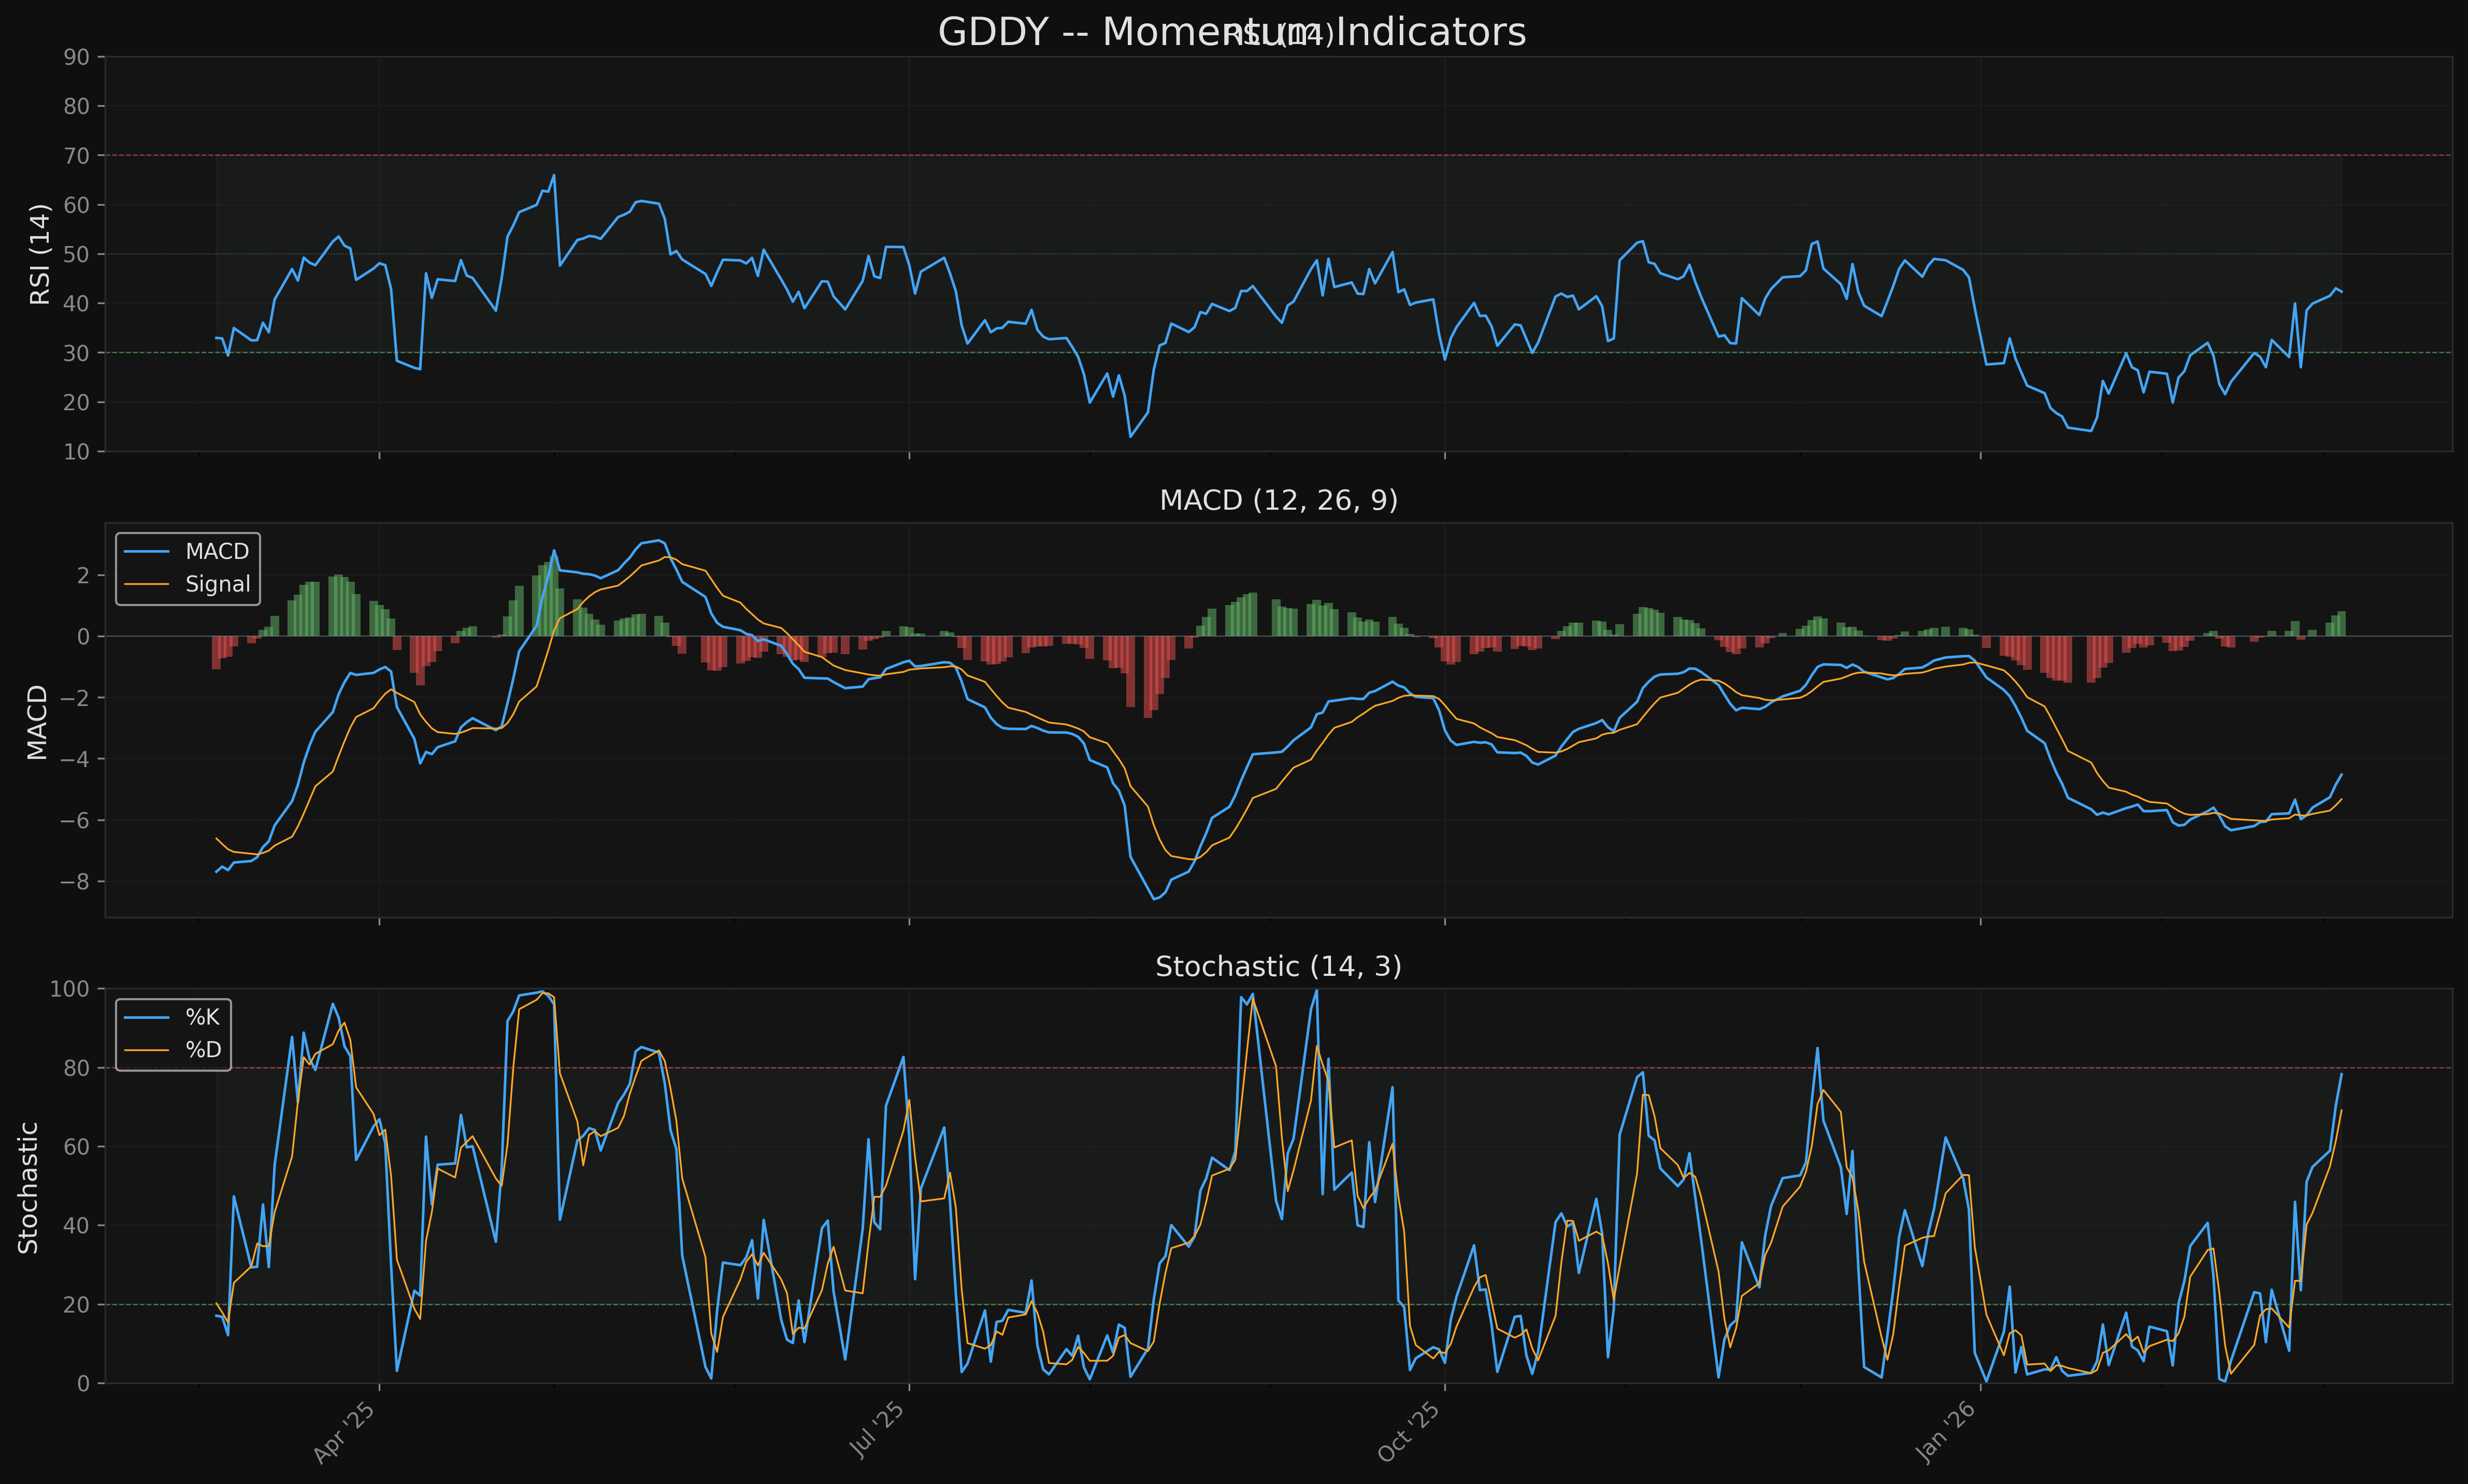Click the blue MACD legend line swatch
The image size is (2468, 1484).
[x=147, y=552]
